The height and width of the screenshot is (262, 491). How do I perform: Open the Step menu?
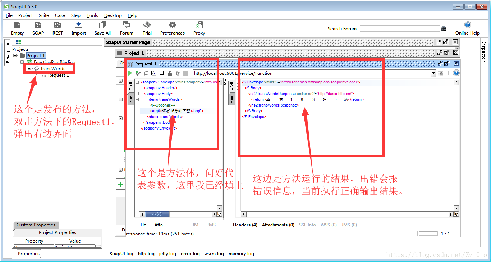[x=76, y=15]
